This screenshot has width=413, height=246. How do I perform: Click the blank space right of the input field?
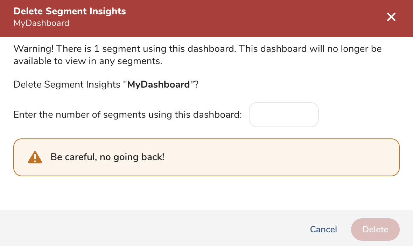(360, 115)
